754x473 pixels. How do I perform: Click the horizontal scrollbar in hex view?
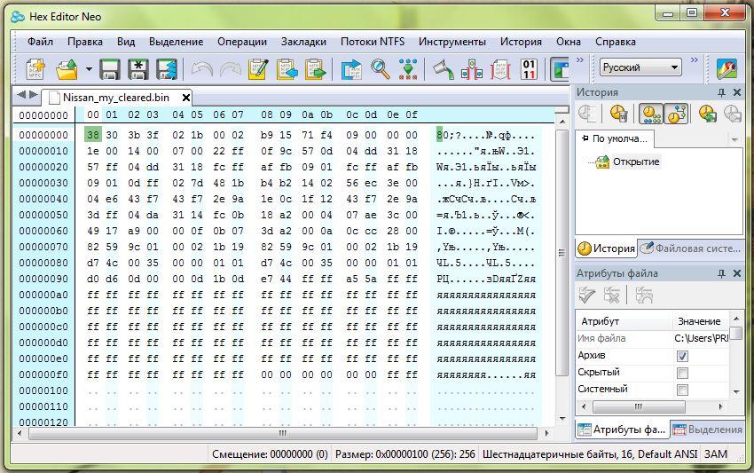coord(284,434)
